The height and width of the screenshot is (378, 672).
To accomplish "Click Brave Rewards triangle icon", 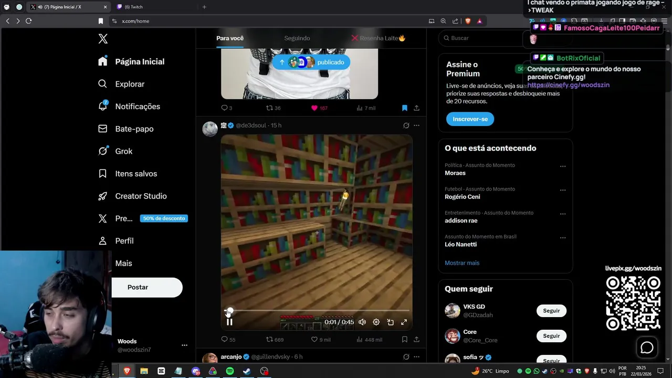I will [479, 21].
